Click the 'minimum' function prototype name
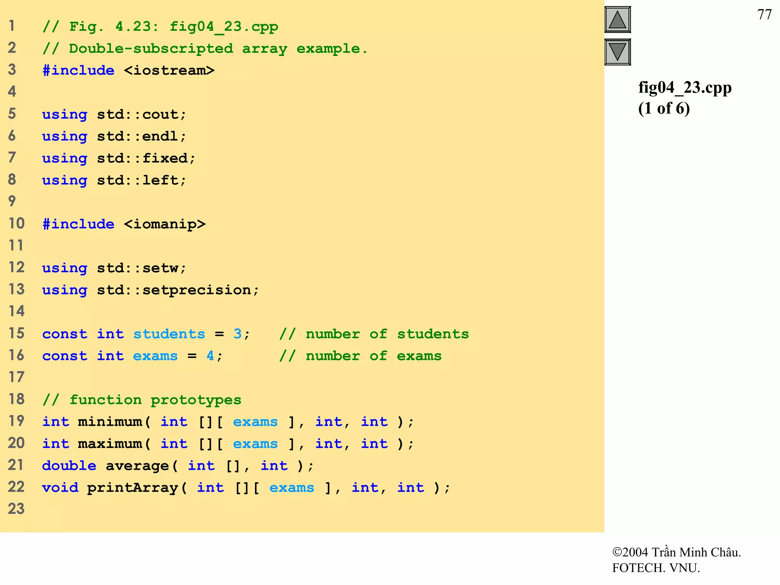 pyautogui.click(x=110, y=422)
